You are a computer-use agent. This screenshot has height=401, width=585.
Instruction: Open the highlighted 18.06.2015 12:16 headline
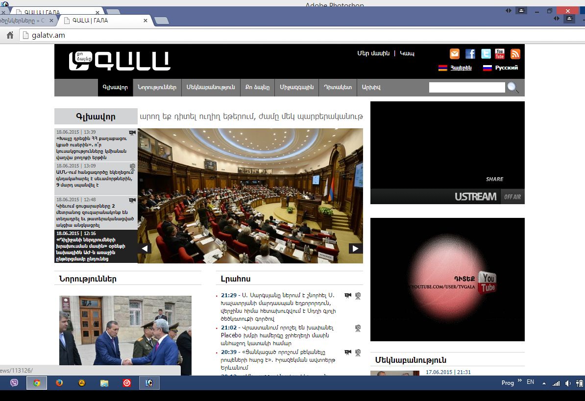click(x=96, y=246)
